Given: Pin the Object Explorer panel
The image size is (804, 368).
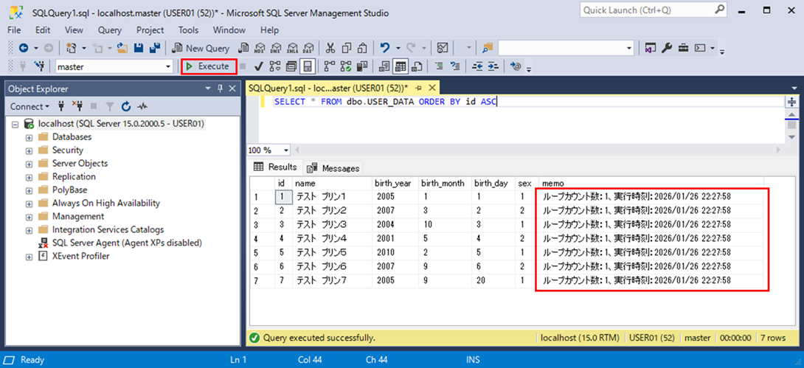Looking at the screenshot, I should click(220, 88).
